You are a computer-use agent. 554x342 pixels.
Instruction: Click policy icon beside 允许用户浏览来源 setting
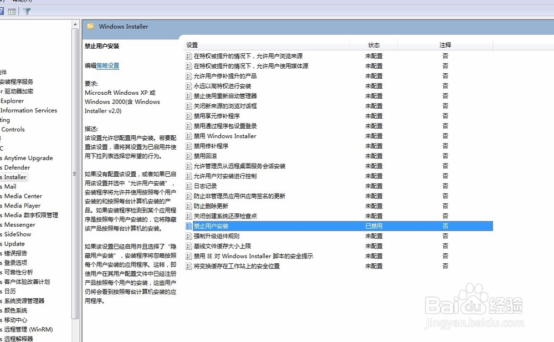tap(189, 56)
